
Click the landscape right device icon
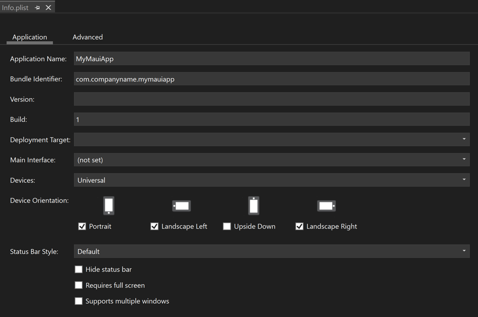click(x=326, y=205)
